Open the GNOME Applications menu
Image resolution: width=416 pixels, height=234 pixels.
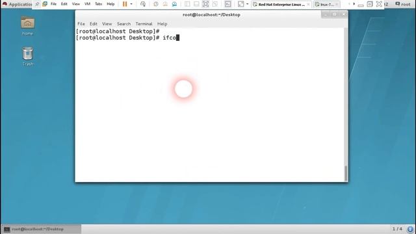18,5
